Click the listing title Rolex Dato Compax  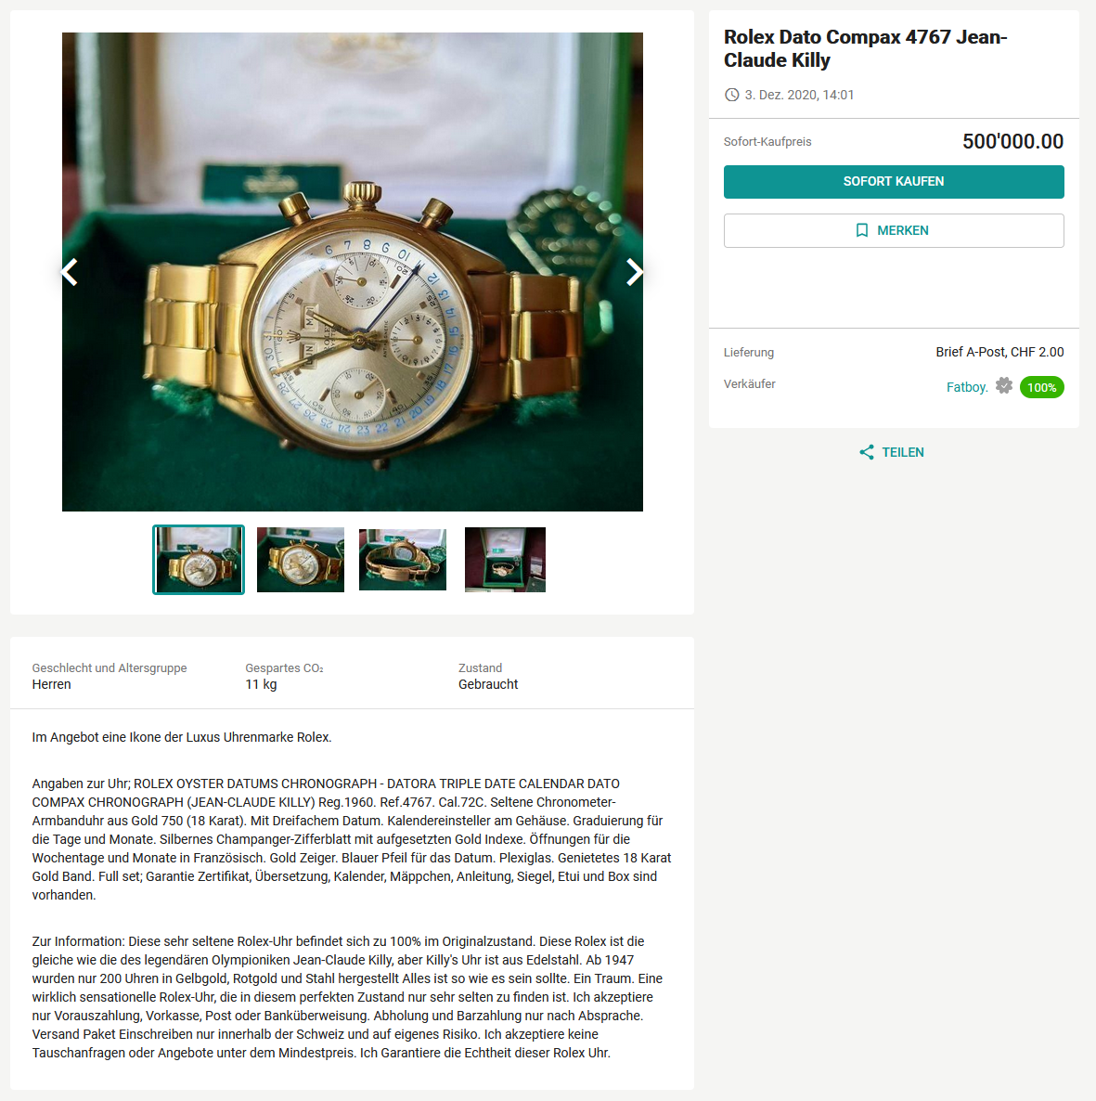(x=865, y=48)
